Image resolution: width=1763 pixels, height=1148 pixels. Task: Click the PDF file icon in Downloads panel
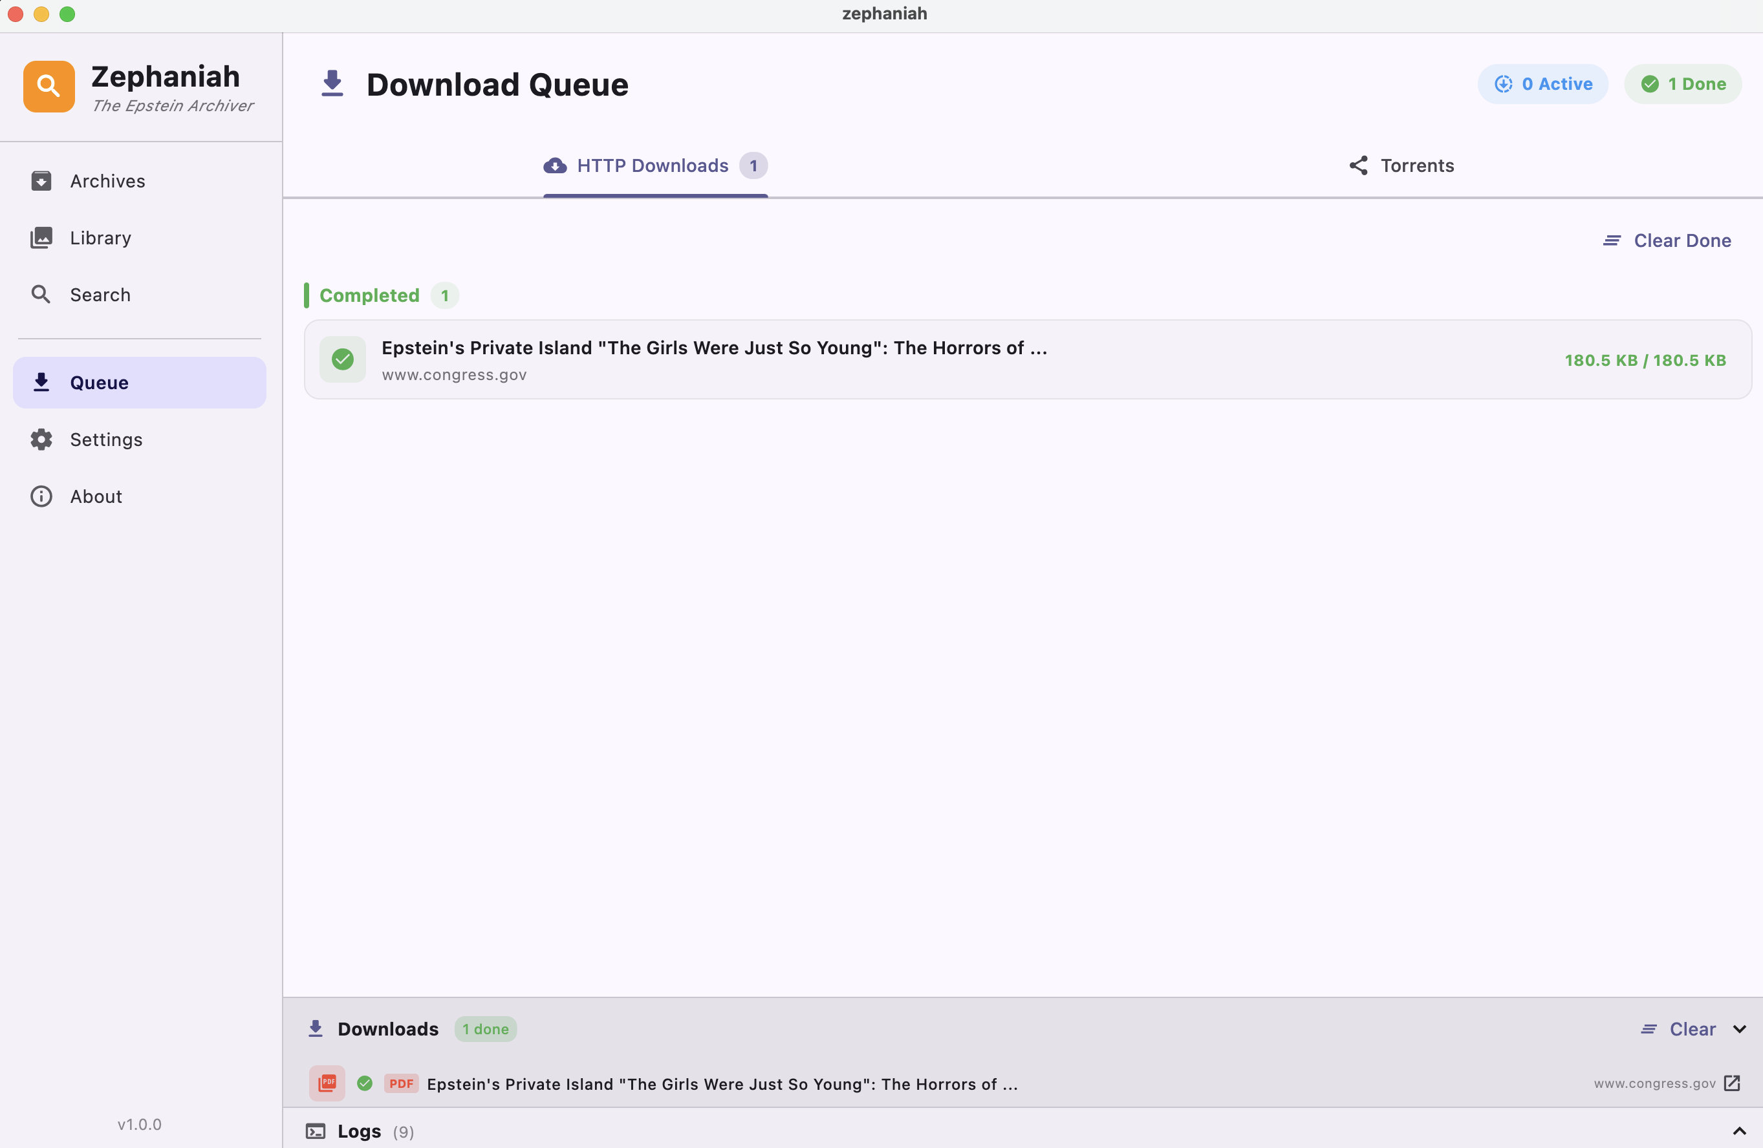(327, 1083)
